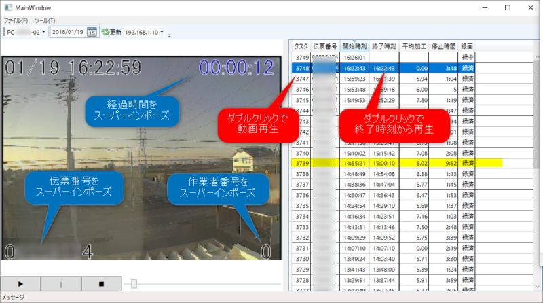Click start time 13:49:24 cell

pyautogui.click(x=354, y=259)
